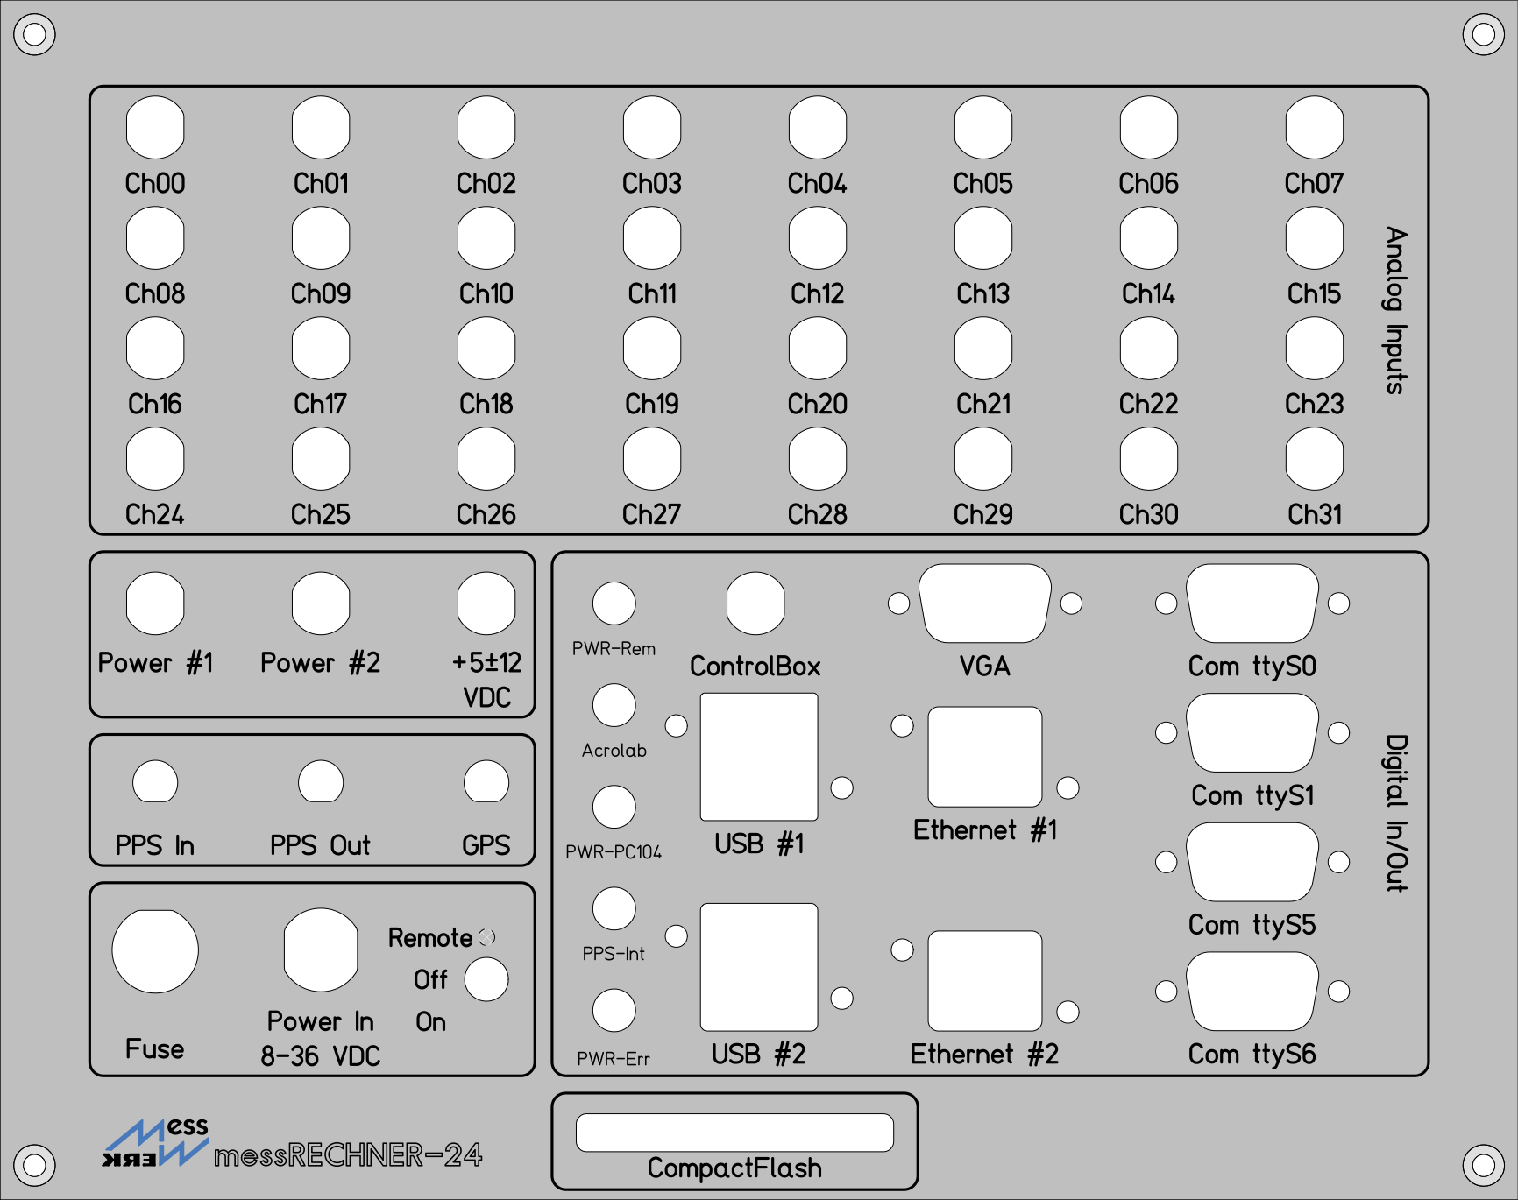Select the USB #1 port cutout
Viewport: 1518px width, 1200px height.
(759, 757)
